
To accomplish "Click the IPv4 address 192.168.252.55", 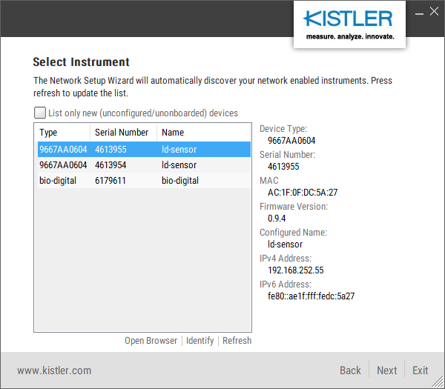I will pos(295,270).
